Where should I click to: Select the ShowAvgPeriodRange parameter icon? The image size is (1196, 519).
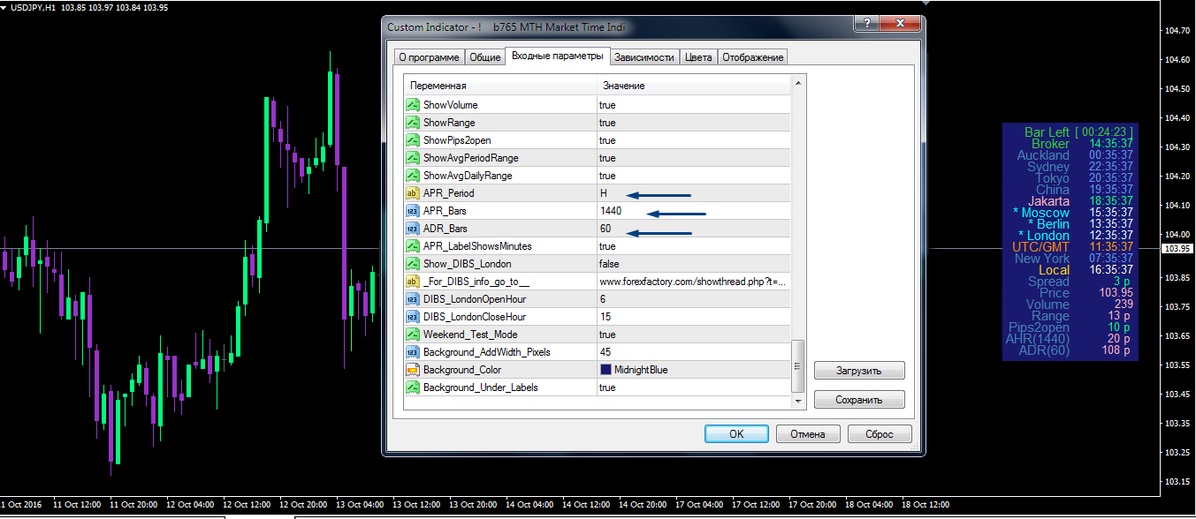click(413, 158)
